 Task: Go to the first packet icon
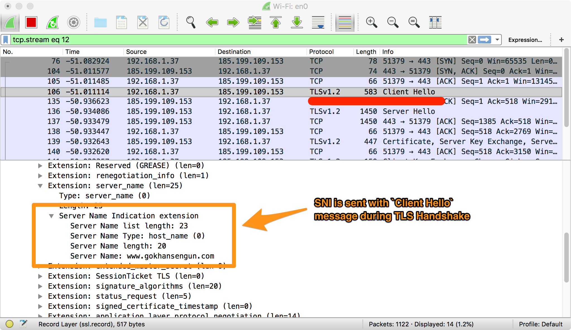(x=276, y=22)
